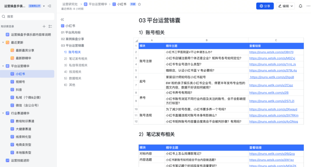This screenshot has width=311, height=167.
Task: Add a new page in knowledge base directory
Action: pos(44,26)
